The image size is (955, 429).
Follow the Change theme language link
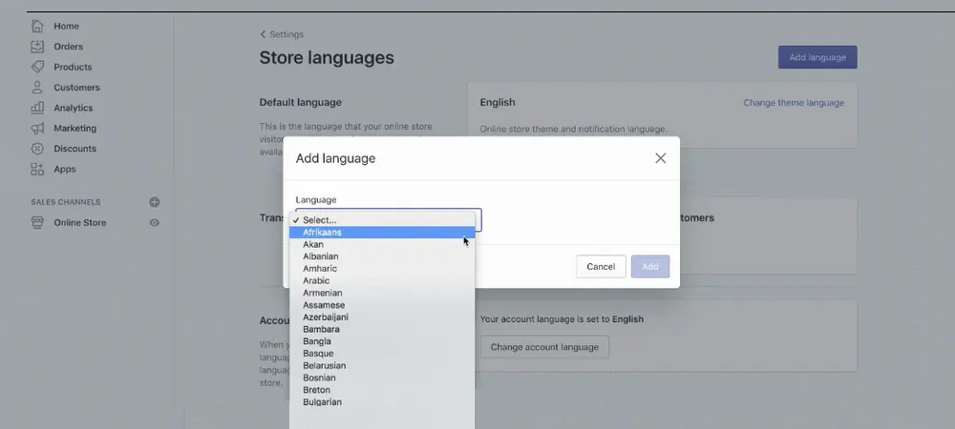[x=794, y=103]
